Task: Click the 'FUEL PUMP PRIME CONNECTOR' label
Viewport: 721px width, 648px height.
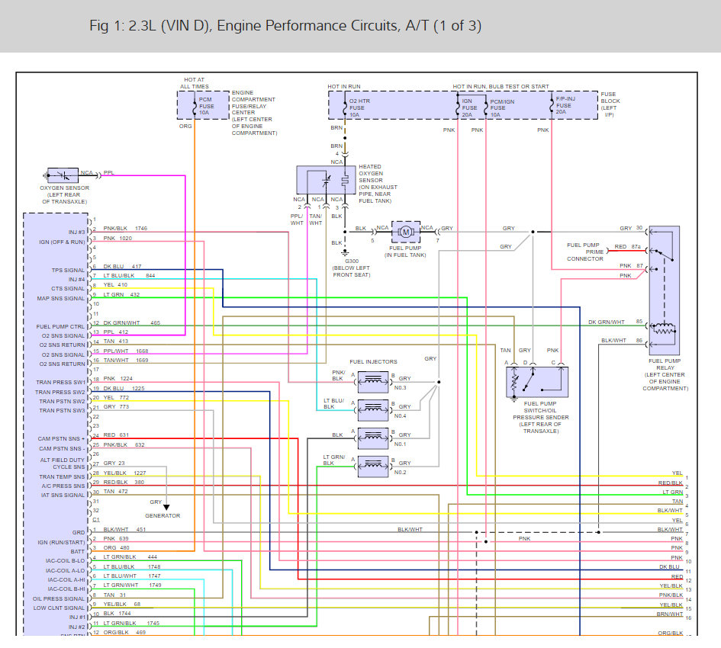Action: coord(585,252)
